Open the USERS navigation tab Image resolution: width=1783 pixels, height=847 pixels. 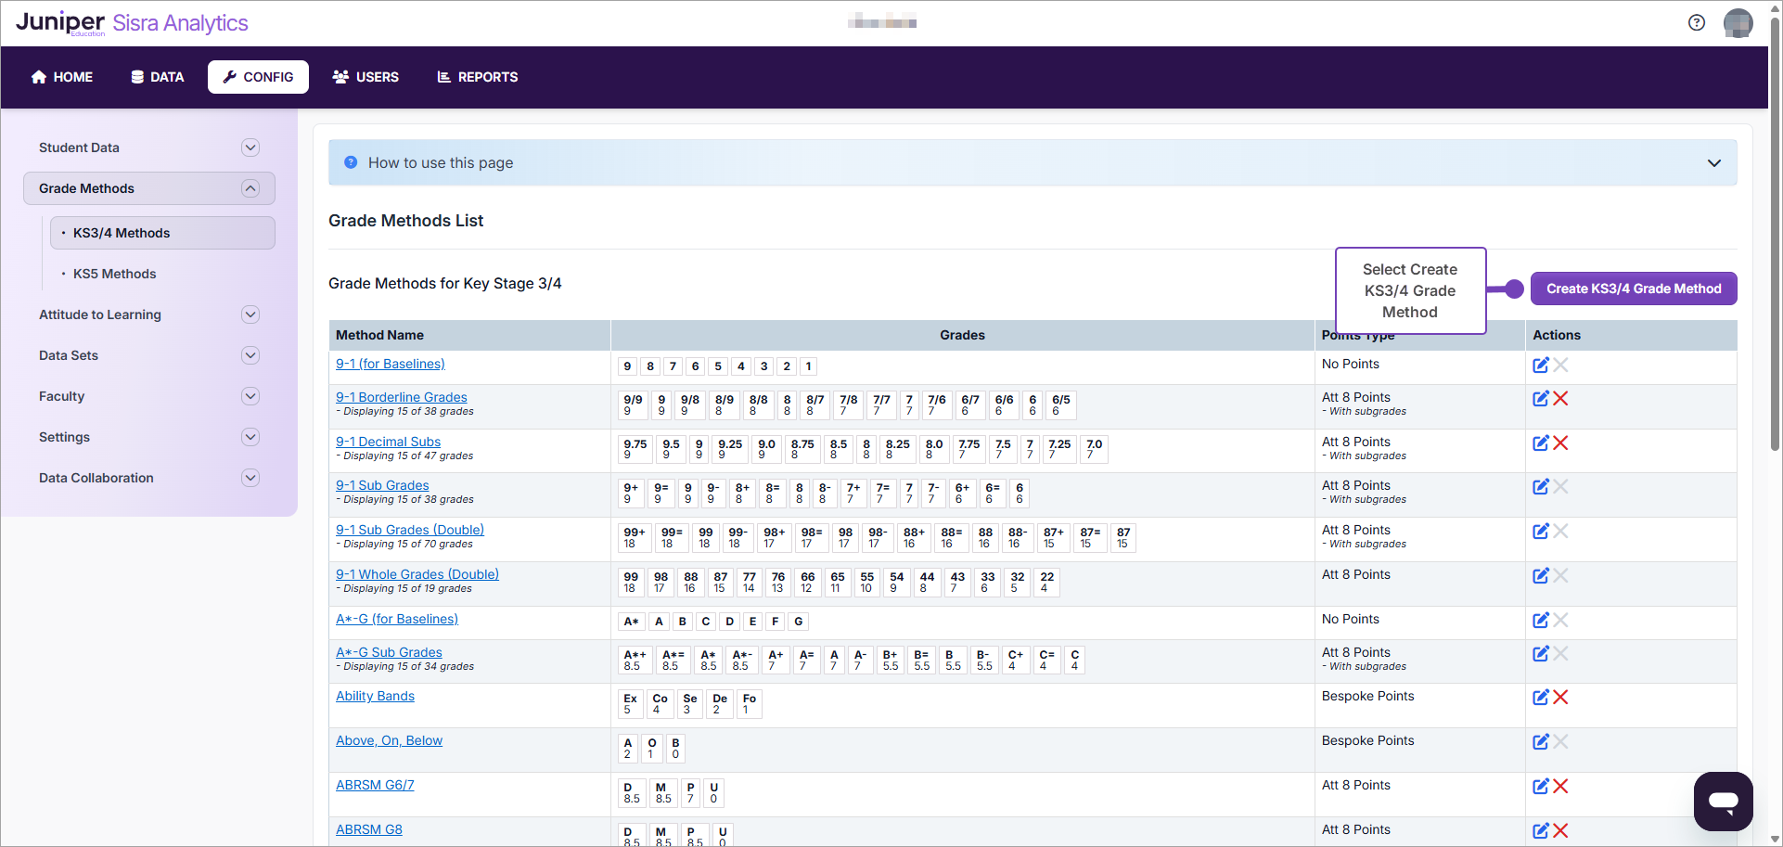[366, 77]
